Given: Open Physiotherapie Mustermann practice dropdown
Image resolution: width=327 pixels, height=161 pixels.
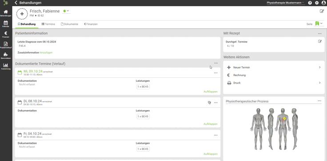Looking at the screenshot, I should (286, 3).
